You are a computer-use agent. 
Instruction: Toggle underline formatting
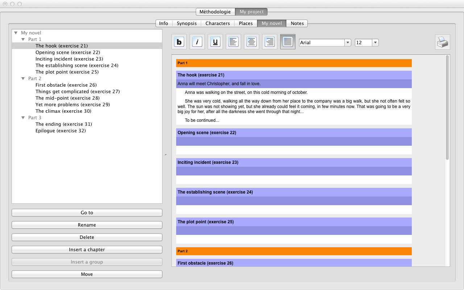tap(215, 42)
